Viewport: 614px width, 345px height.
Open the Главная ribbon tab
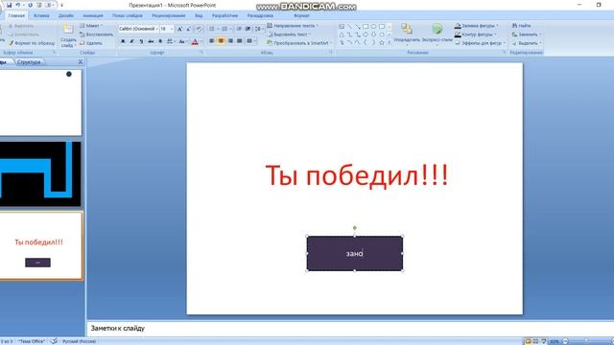tap(16, 15)
